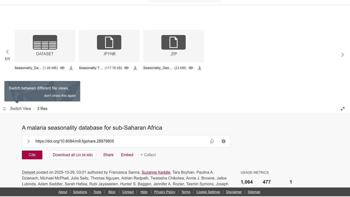Click the 1,064 usage metric value

coord(247,182)
